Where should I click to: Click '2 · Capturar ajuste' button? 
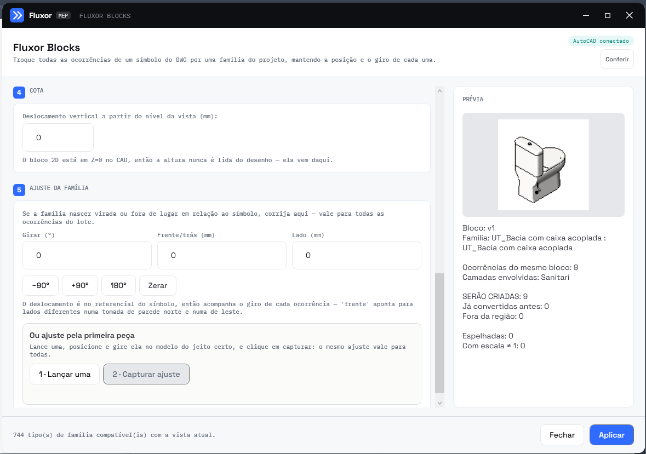click(x=146, y=374)
